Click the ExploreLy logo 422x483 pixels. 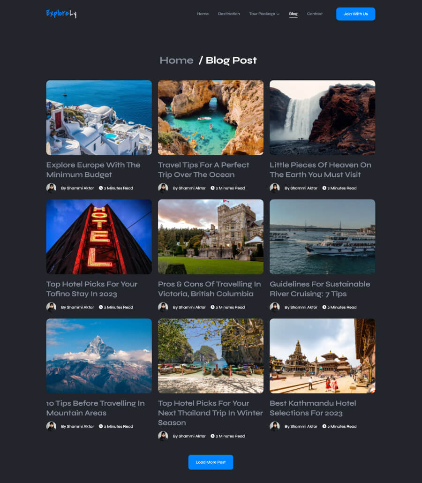pyautogui.click(x=61, y=14)
